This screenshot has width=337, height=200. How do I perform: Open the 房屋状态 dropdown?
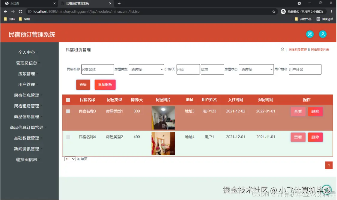pyautogui.click(x=256, y=69)
